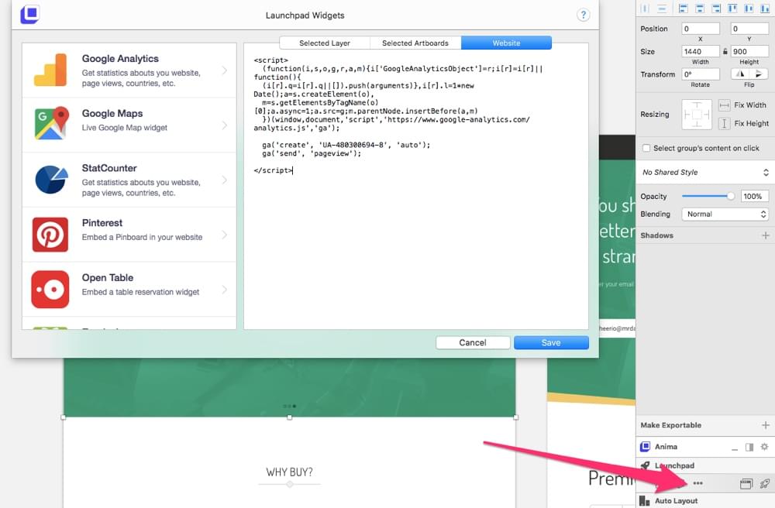Click Anima panel layout toggle icon
Screen dimensions: 775x508
pos(749,447)
